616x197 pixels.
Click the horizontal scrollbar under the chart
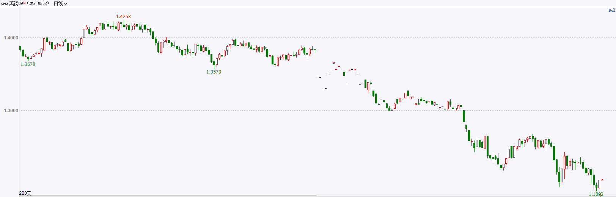pos(168,196)
